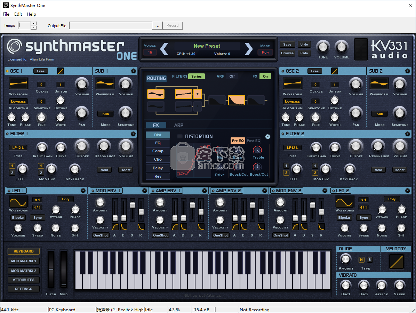Toggle the ARP Off switch
Image resolution: width=416 pixels, height=313 pixels.
232,77
